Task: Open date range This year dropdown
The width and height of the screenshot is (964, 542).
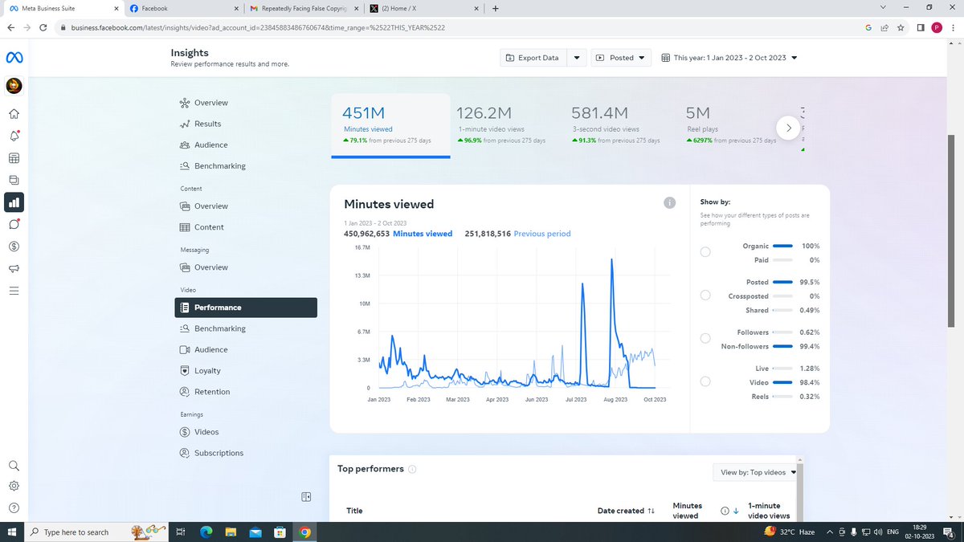Action: coord(729,58)
